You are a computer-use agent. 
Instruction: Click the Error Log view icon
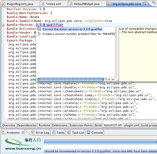click(x=33, y=133)
